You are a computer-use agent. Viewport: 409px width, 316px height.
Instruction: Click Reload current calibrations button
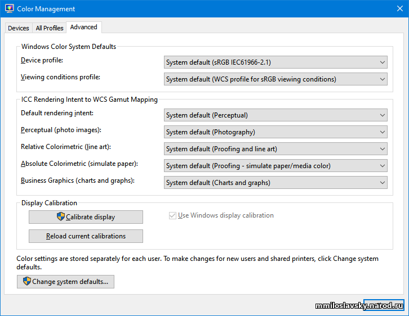coord(86,236)
